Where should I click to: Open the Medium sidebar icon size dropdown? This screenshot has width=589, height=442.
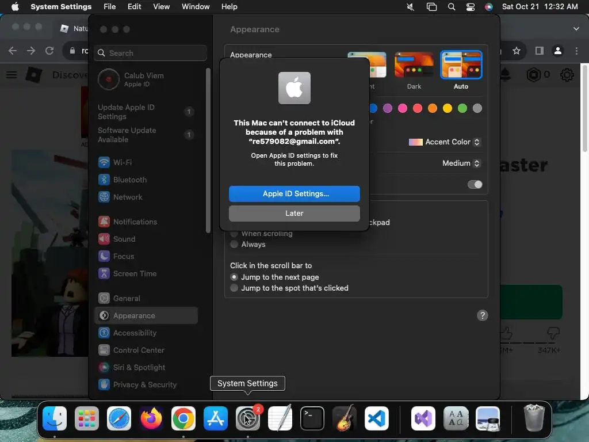click(x=461, y=163)
